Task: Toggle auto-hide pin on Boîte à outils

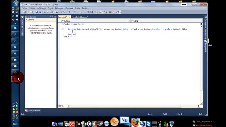Action: point(53,17)
